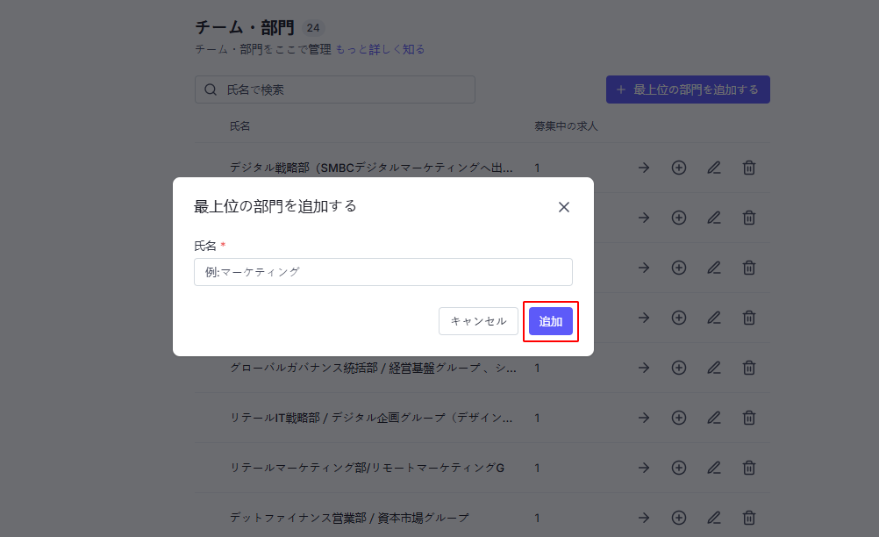Select リテールマーケティング部/リモートマーケティングG row name

point(368,468)
